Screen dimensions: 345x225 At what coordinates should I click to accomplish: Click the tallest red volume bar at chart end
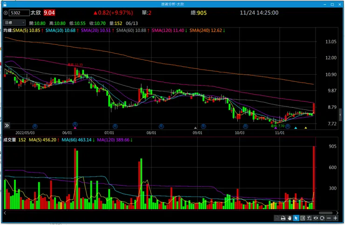[314, 178]
